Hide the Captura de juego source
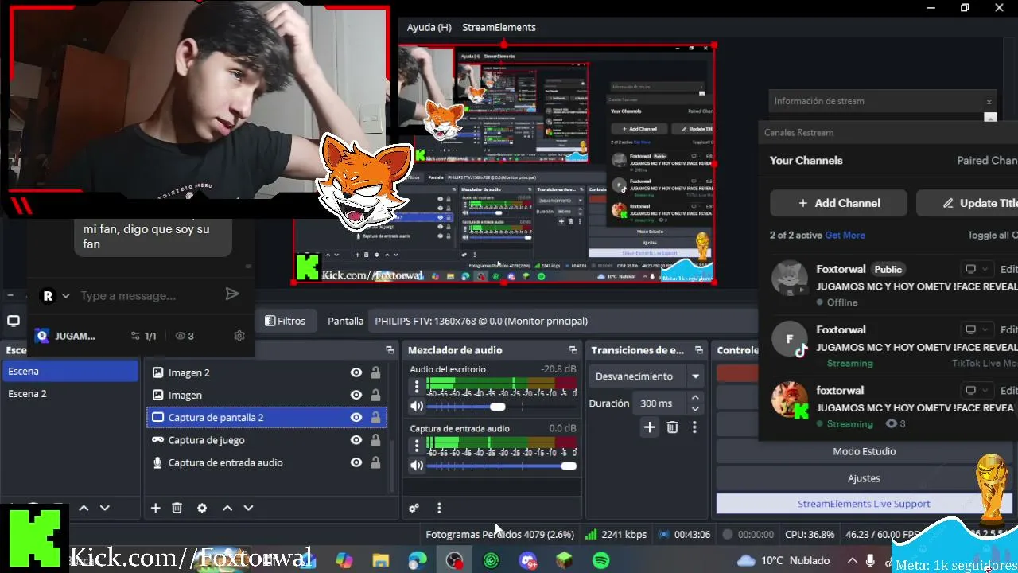 (x=356, y=440)
